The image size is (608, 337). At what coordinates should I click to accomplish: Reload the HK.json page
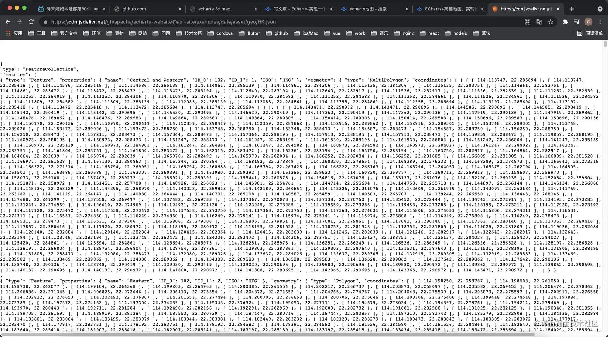click(x=31, y=22)
